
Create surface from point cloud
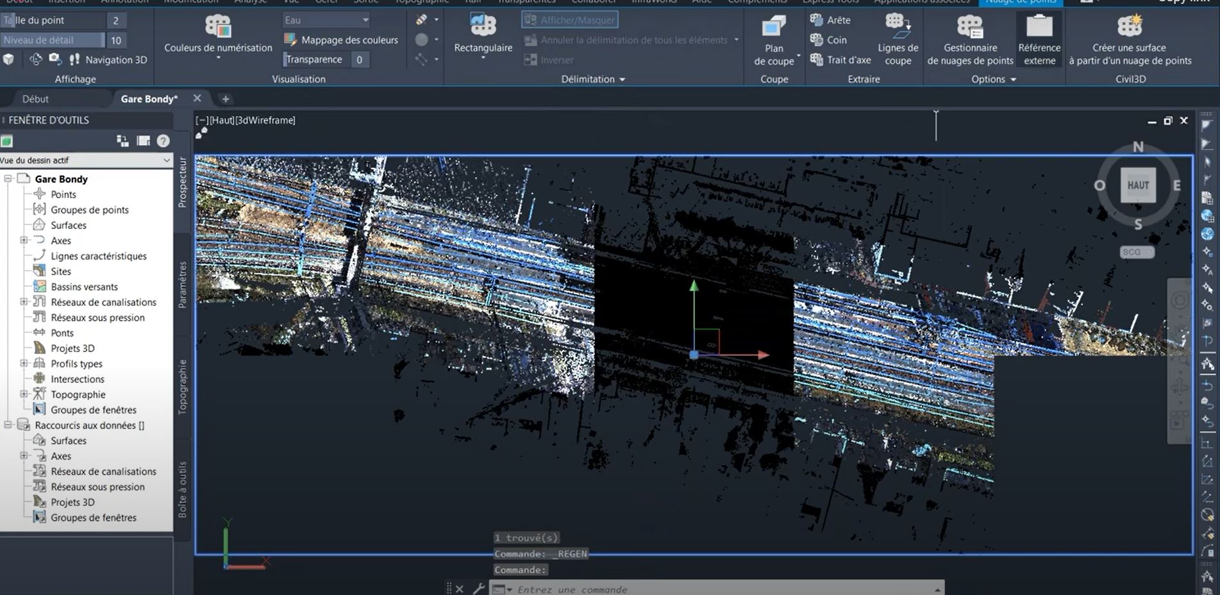[x=1130, y=40]
